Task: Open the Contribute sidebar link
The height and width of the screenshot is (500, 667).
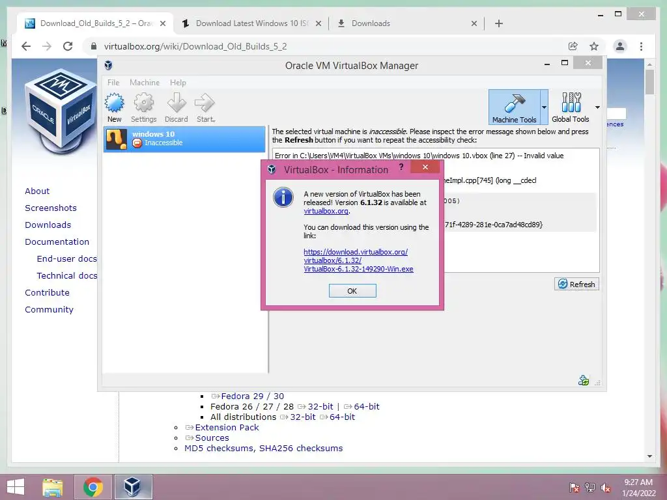Action: pyautogui.click(x=47, y=293)
